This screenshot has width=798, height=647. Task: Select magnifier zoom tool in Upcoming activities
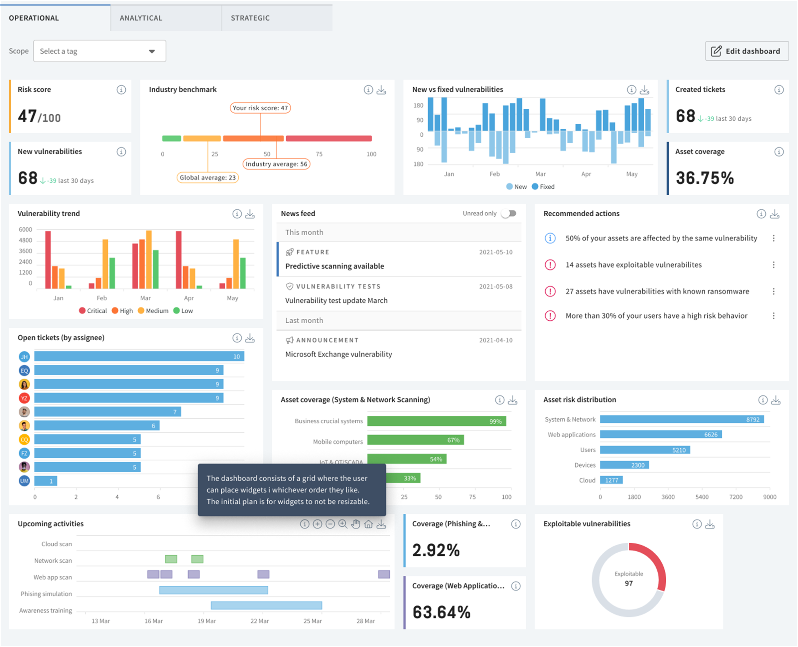coord(343,524)
